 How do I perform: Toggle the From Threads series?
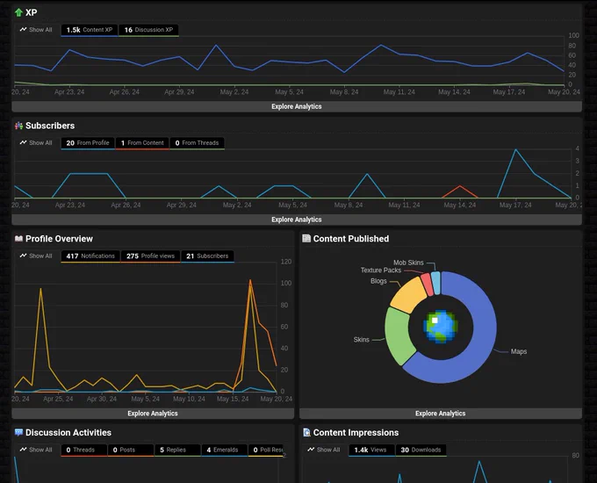[197, 143]
